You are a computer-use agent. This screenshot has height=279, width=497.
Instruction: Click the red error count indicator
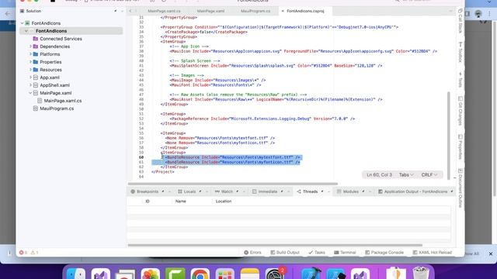pos(23,253)
